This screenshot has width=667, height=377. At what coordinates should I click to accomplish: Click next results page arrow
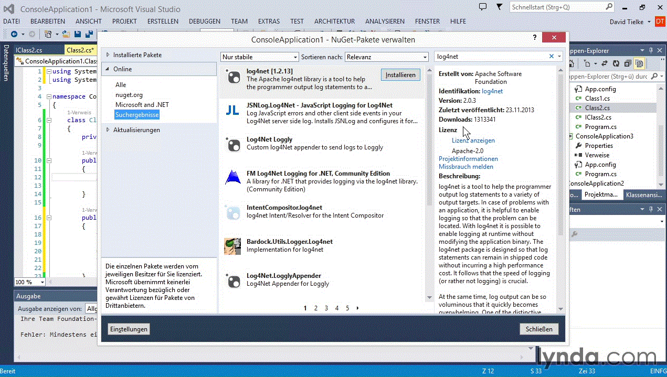358,308
